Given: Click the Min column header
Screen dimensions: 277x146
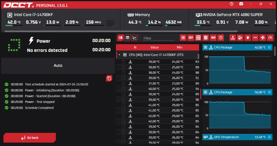Looking at the screenshot, I should [180, 47].
